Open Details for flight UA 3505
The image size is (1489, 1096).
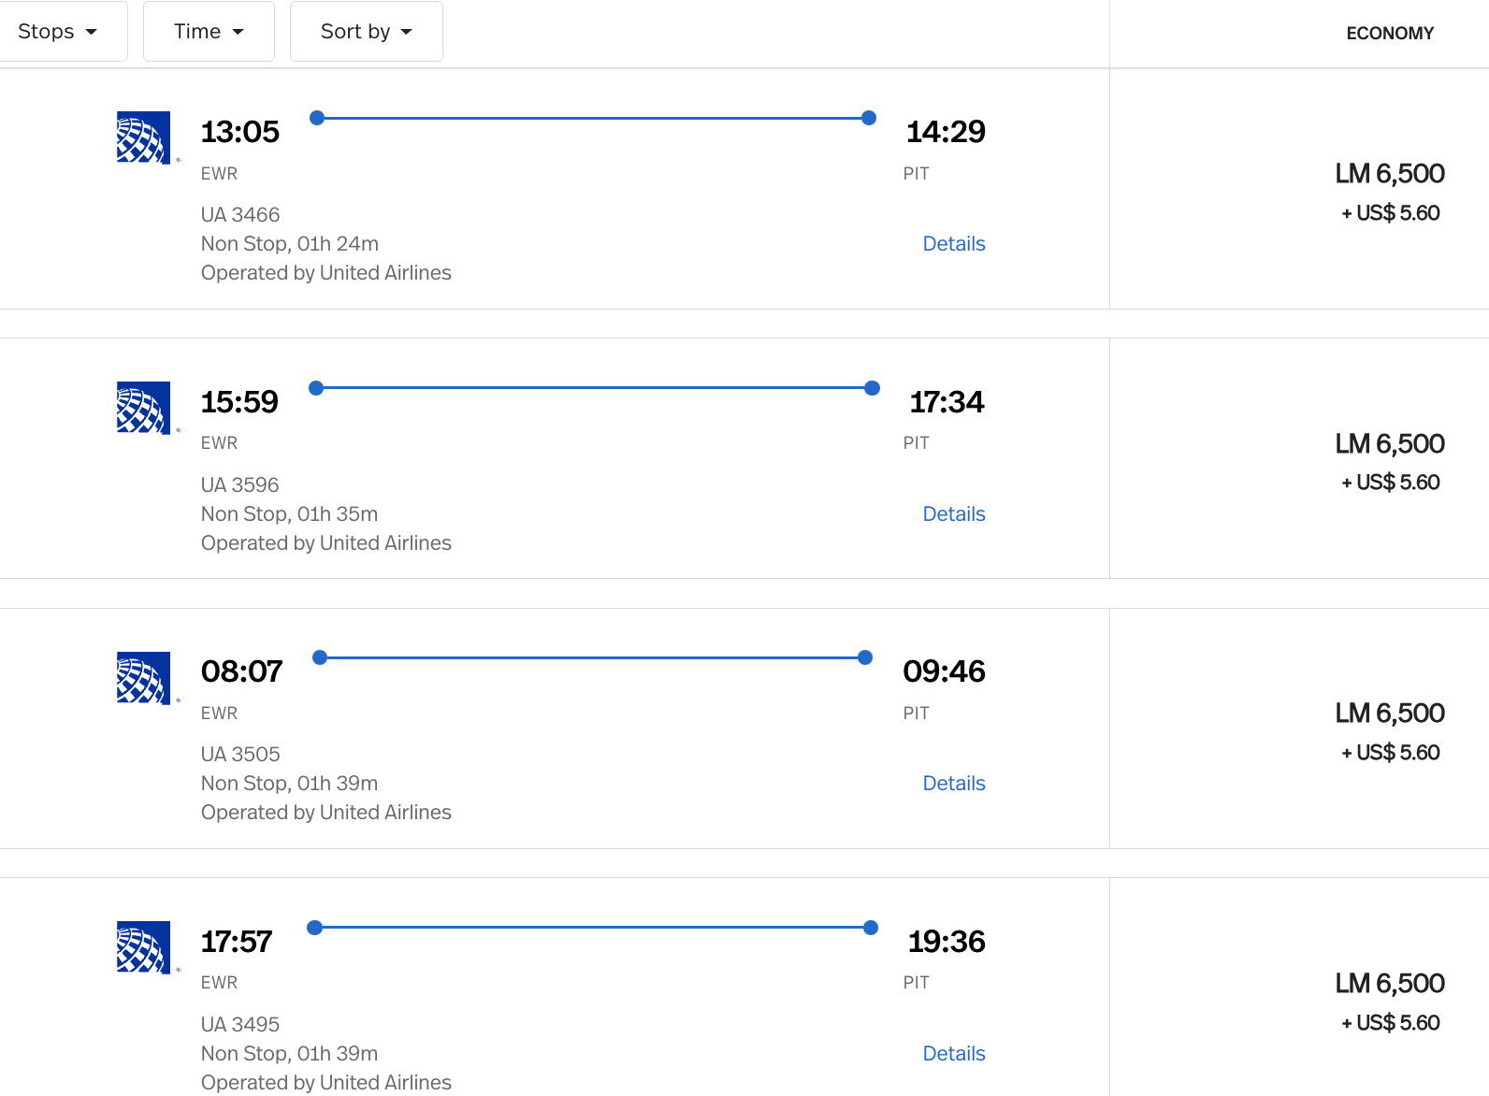pos(954,783)
